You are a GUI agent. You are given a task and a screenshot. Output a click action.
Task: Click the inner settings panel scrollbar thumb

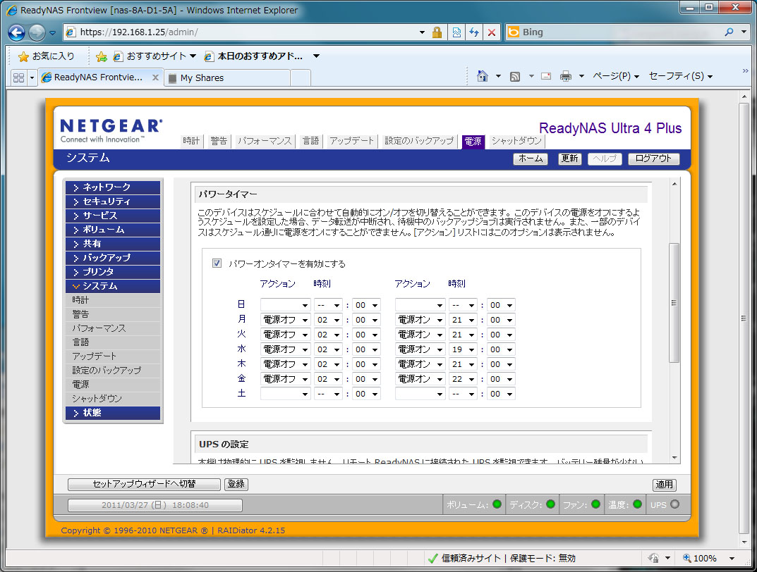click(674, 303)
